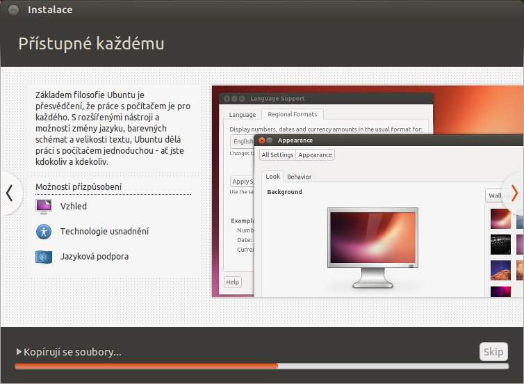Click the installation progress bar
Viewport: 524px width, 384px height.
[262, 367]
